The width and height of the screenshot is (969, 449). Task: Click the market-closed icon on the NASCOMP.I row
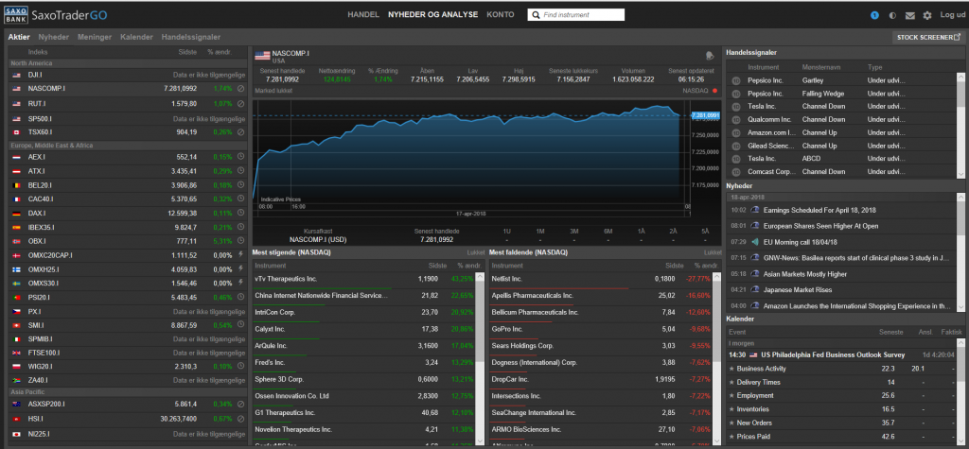240,89
